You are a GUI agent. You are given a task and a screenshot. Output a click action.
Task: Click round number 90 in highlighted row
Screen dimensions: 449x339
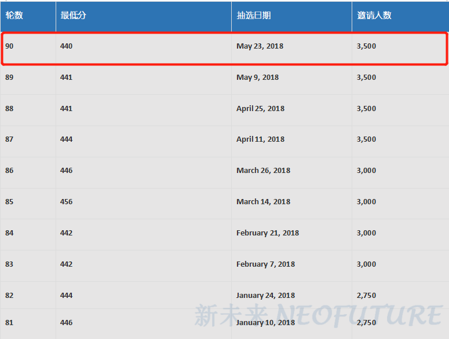(10, 46)
